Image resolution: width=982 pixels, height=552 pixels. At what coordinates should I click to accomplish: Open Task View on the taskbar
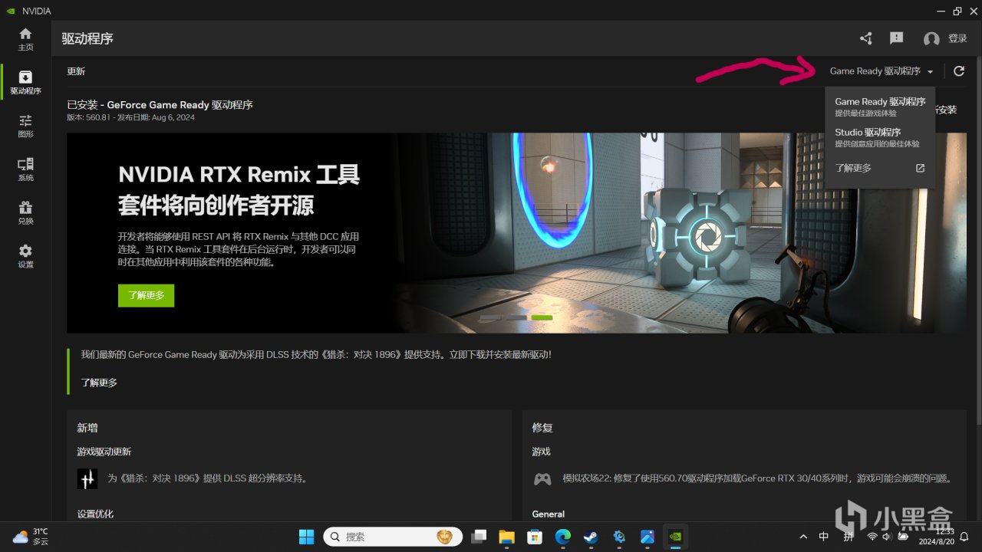pyautogui.click(x=479, y=537)
